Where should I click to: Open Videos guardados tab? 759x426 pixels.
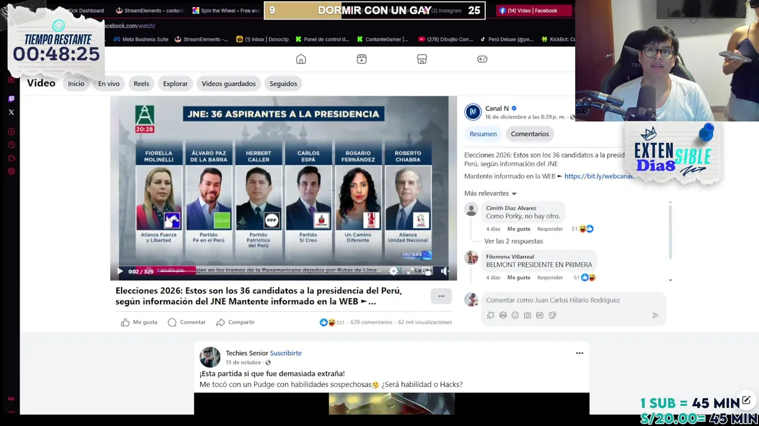pos(228,83)
